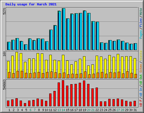The width and height of the screenshot is (144, 113).
Task: Click day label 11 on the x-axis
Action: point(51,110)
